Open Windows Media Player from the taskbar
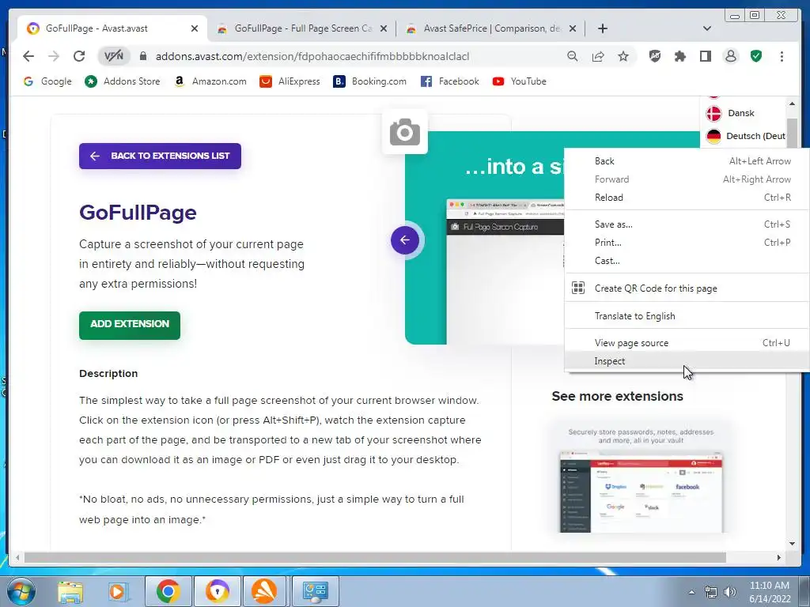This screenshot has height=607, width=810. (118, 591)
